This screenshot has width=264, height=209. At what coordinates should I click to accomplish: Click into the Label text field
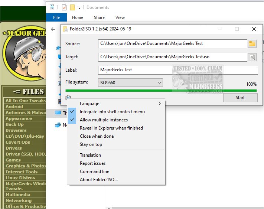coord(178,70)
